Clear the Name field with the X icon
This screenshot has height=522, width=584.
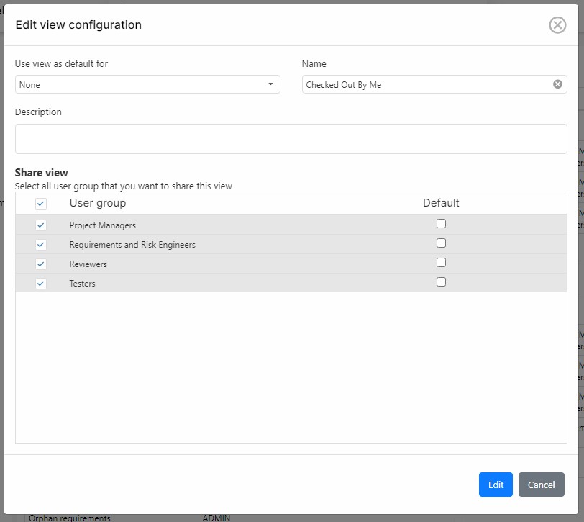(557, 84)
